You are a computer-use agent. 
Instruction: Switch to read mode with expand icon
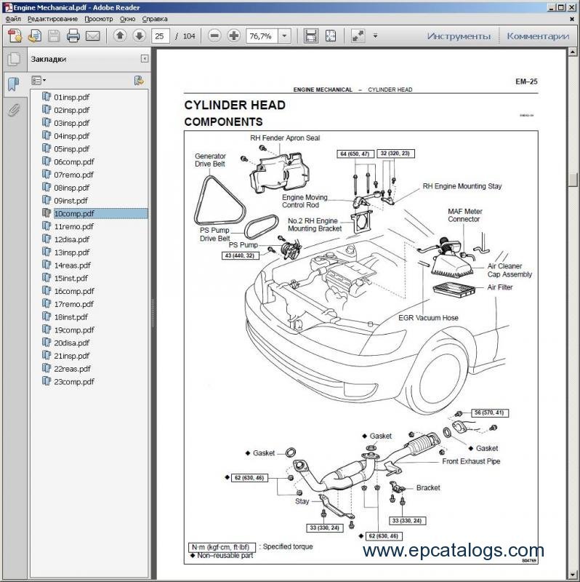[358, 36]
